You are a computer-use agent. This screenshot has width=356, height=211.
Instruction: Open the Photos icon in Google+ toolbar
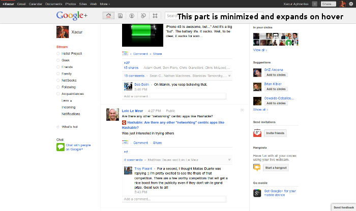121,16
